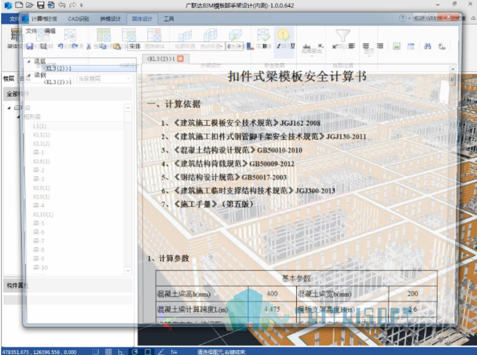
Task: Collapse the 梁底 tree node
Action: tap(28, 61)
